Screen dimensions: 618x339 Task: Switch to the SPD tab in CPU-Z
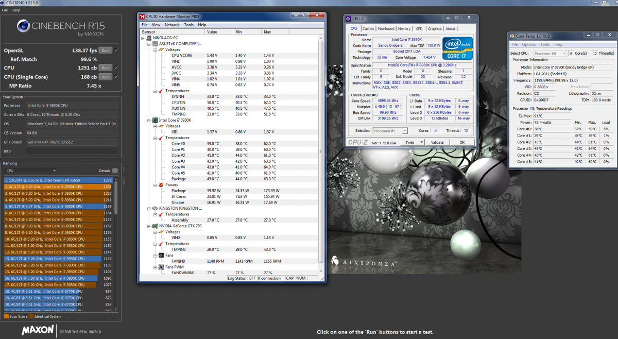[x=419, y=29]
